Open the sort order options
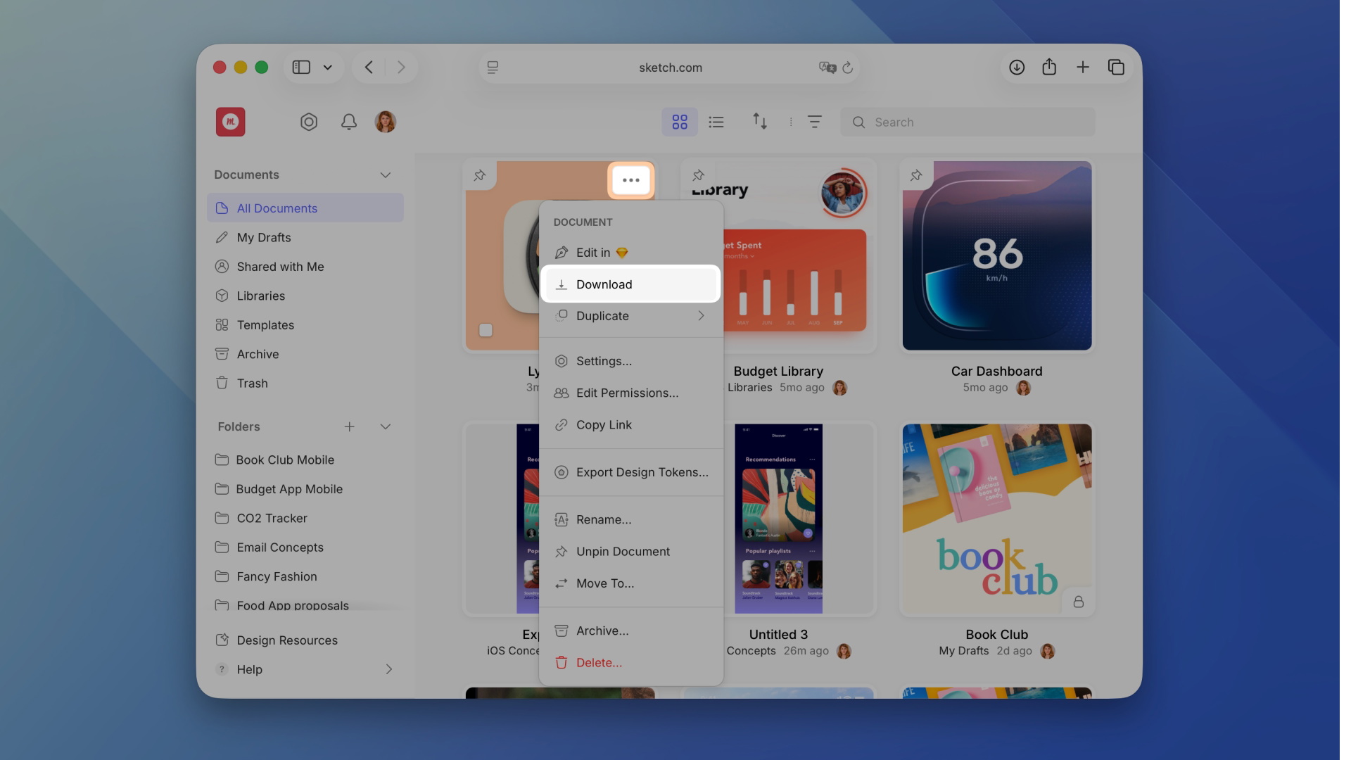 [x=759, y=121]
